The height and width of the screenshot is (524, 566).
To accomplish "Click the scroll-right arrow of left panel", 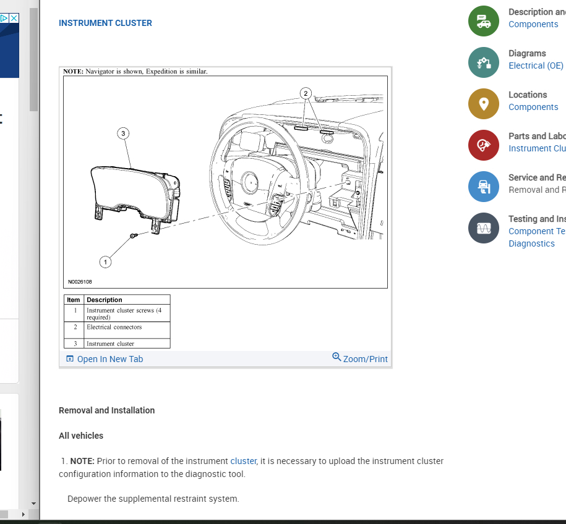I will tap(23, 514).
